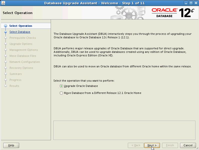Screen dimensions: 199x150
Task: Click the Cancel button
Action: pyautogui.click(x=188, y=145)
